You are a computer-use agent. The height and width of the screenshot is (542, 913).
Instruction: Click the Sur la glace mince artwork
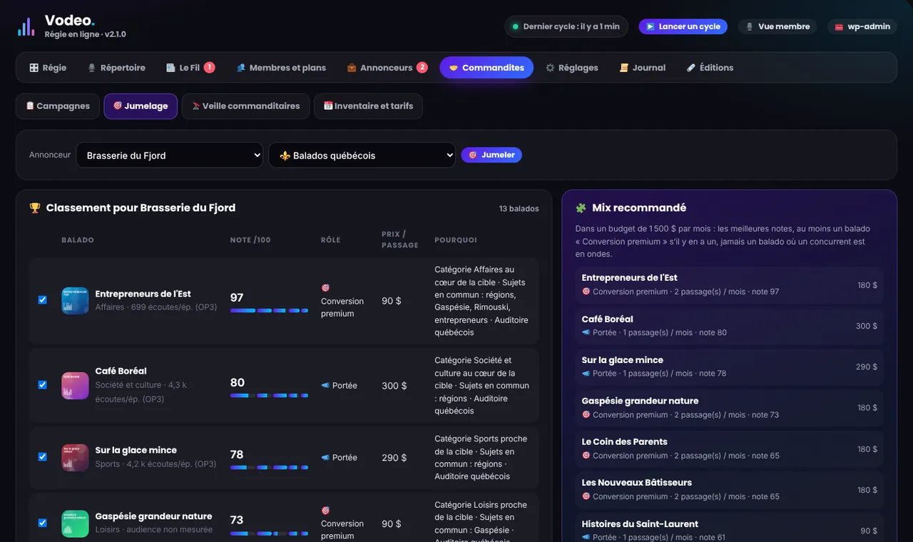75,457
